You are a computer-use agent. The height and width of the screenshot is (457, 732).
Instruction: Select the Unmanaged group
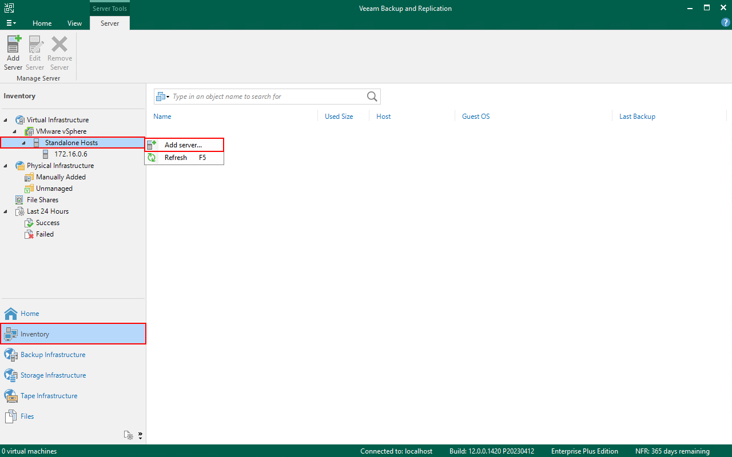tap(54, 189)
